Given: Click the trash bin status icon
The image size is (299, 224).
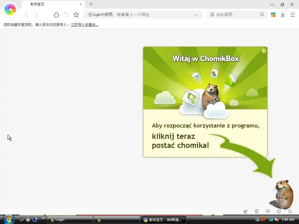Looking at the screenshot, I should [257, 211].
